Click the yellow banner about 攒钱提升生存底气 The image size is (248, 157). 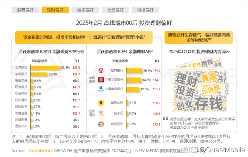click(198, 37)
